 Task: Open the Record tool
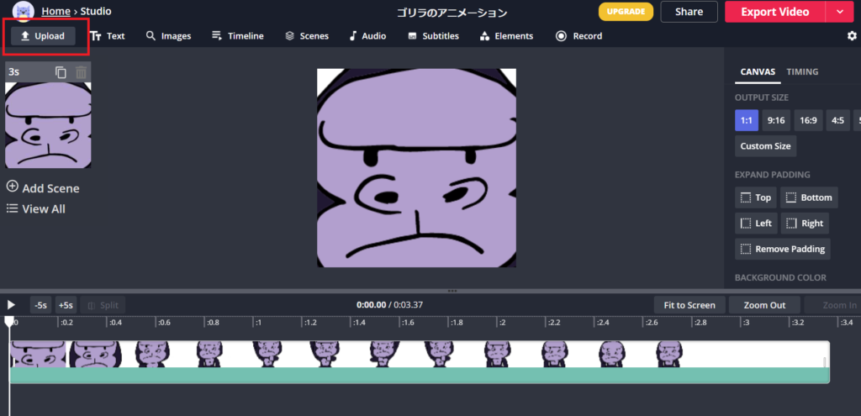tap(578, 36)
